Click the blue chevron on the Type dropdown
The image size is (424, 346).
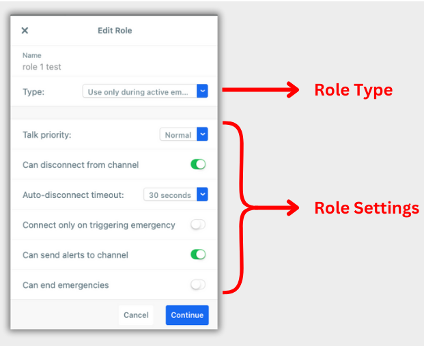tap(202, 91)
